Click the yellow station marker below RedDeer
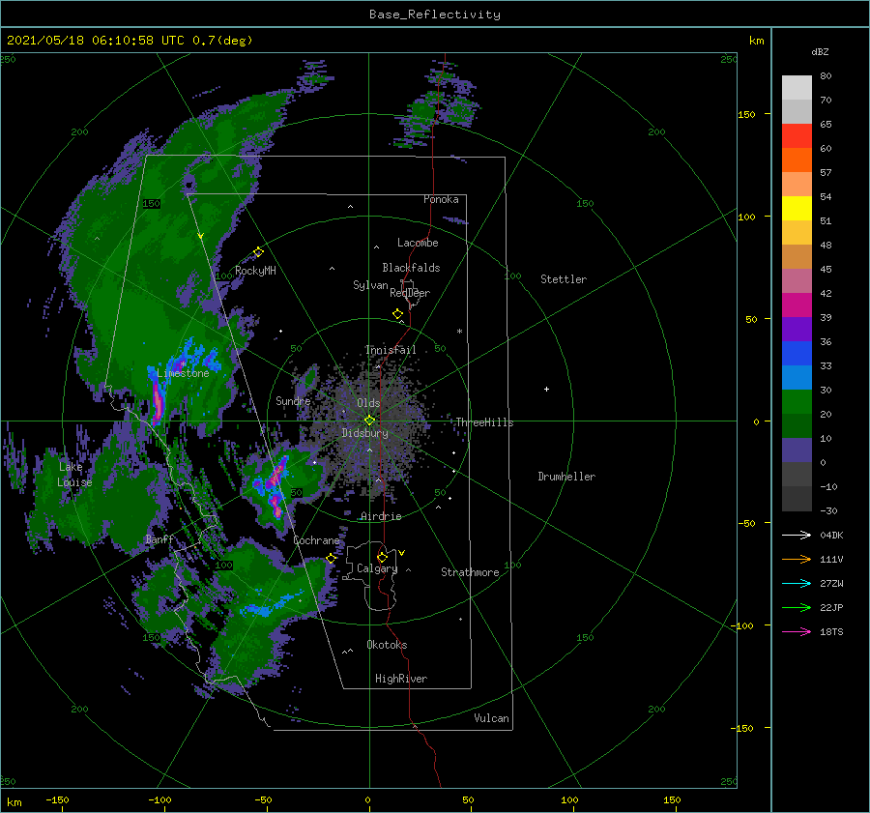 (x=397, y=314)
